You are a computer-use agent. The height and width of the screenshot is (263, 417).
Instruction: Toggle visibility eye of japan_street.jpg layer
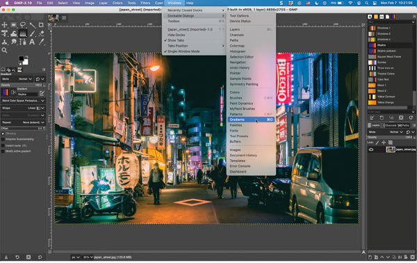[371, 150]
